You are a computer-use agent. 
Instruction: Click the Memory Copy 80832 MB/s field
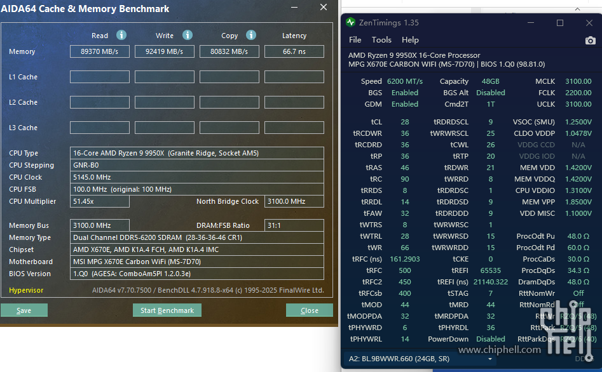coord(229,51)
